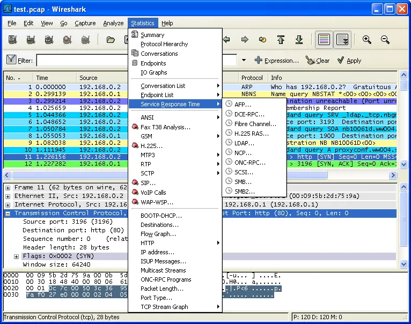Jump to first packet toolbar icon
The height and width of the screenshot is (324, 411).
pyautogui.click(x=281, y=40)
